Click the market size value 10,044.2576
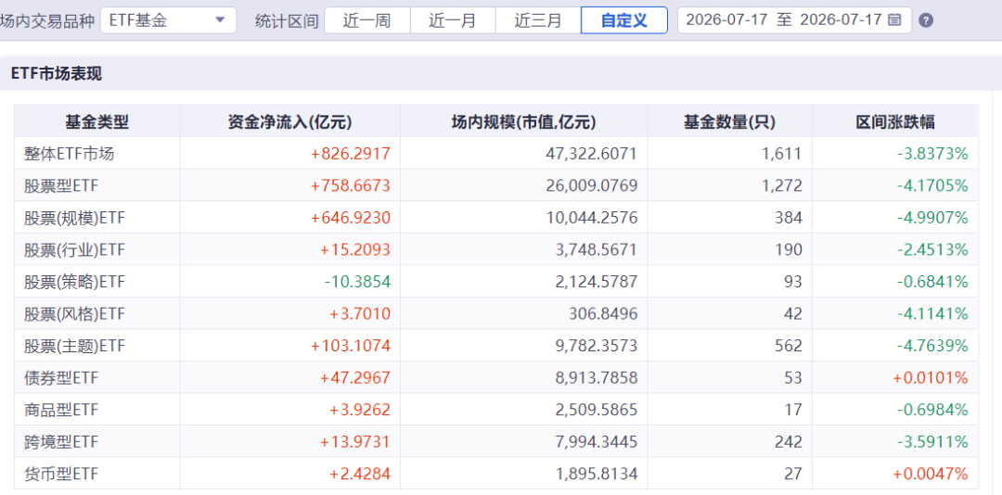Image resolution: width=1002 pixels, height=495 pixels. [592, 218]
